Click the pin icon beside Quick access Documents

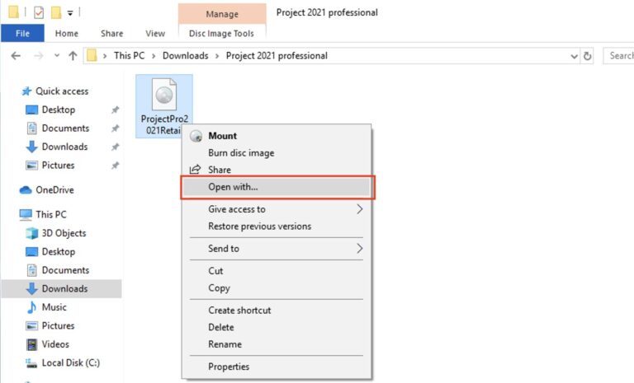pos(116,128)
